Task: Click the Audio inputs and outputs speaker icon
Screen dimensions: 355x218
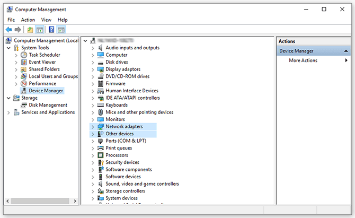Action: [x=101, y=48]
